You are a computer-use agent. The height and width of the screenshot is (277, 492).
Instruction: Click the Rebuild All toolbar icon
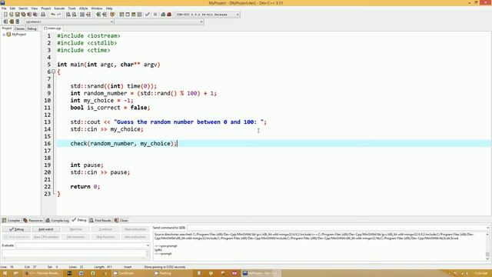pos(139,15)
